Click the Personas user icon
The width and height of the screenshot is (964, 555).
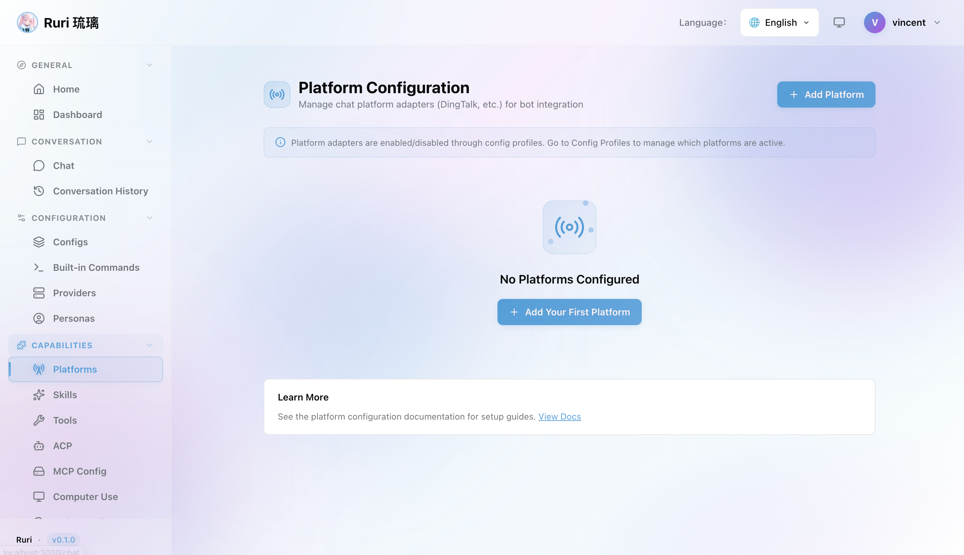[x=39, y=318]
